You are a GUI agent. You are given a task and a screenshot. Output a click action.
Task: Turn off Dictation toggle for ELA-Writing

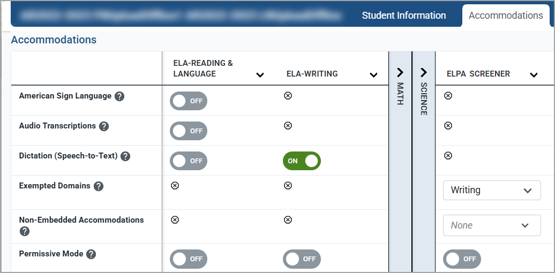302,161
